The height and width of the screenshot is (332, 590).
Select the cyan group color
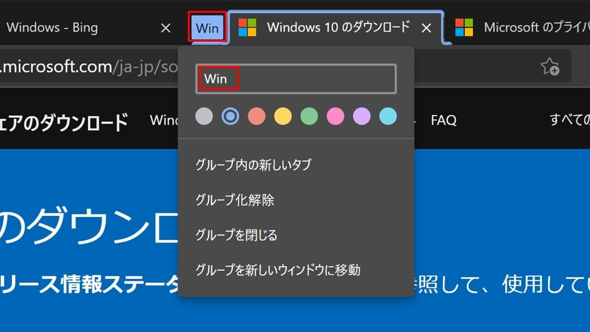(x=388, y=117)
